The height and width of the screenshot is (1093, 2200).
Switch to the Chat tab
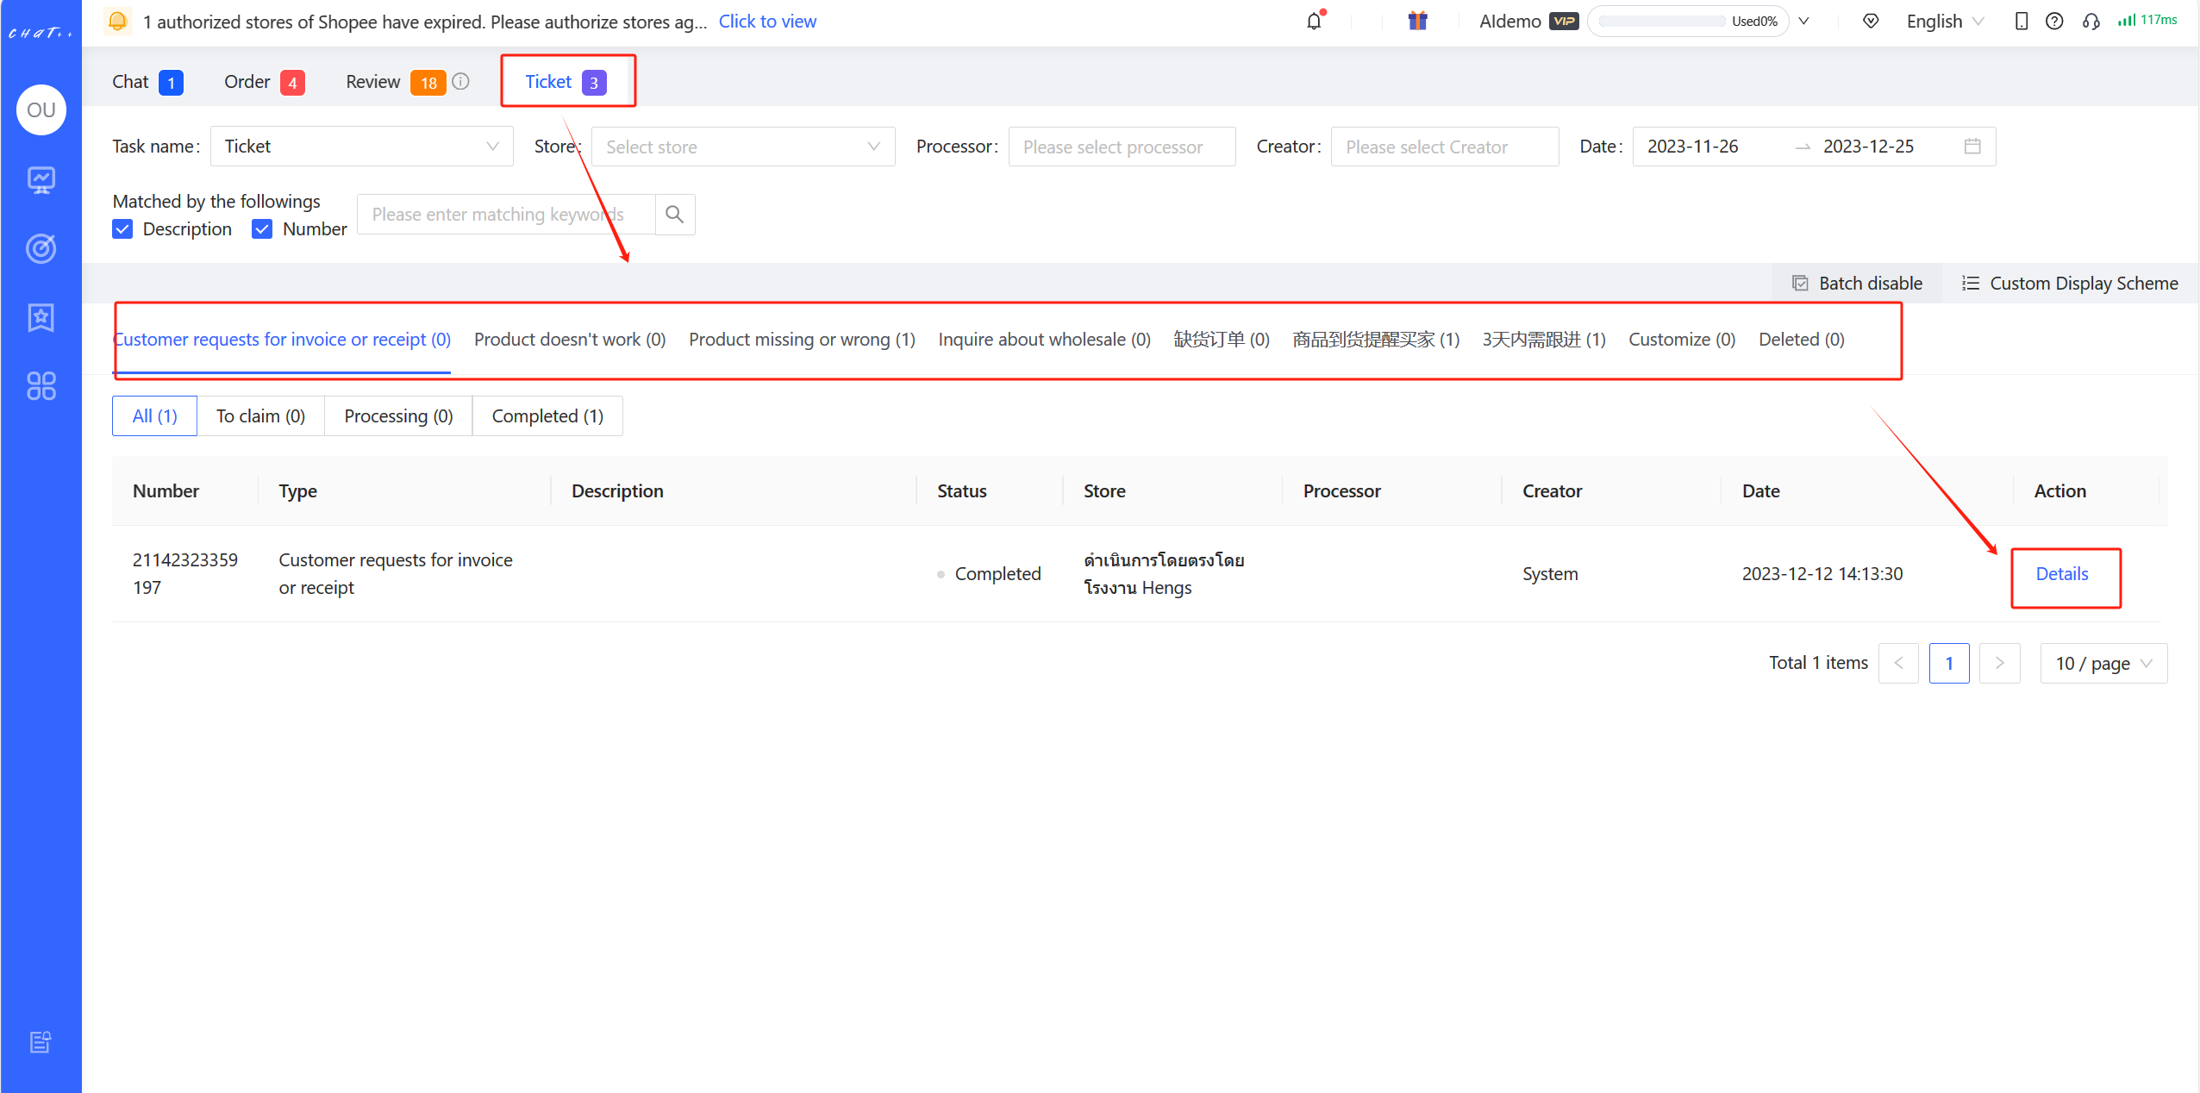(x=147, y=82)
